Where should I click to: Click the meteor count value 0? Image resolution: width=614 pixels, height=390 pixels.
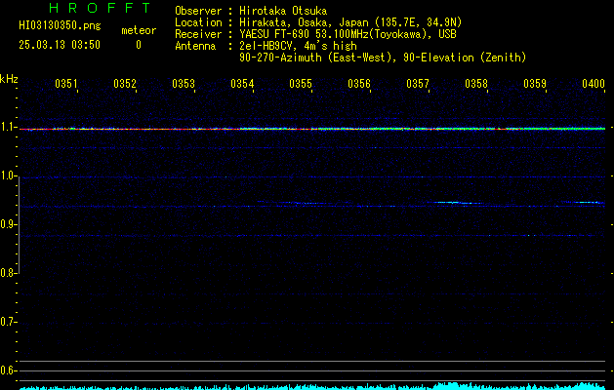click(x=139, y=45)
